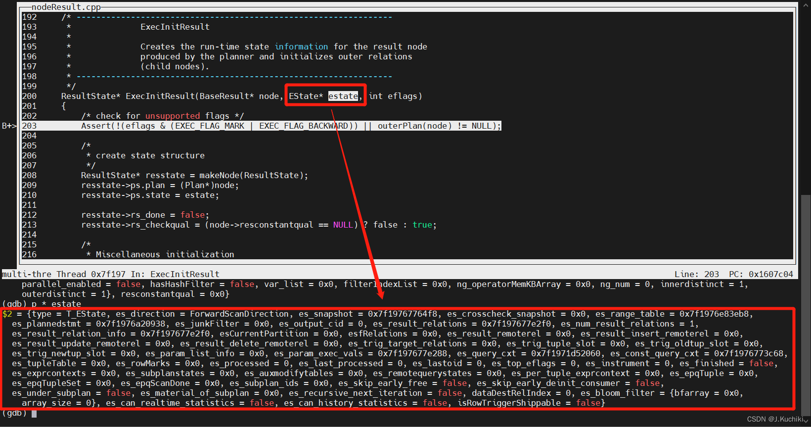Viewport: 811px width, 427px height.
Task: Click 'es_plannedstmt = 0x7f1976a20938' in output
Action: click(x=89, y=324)
